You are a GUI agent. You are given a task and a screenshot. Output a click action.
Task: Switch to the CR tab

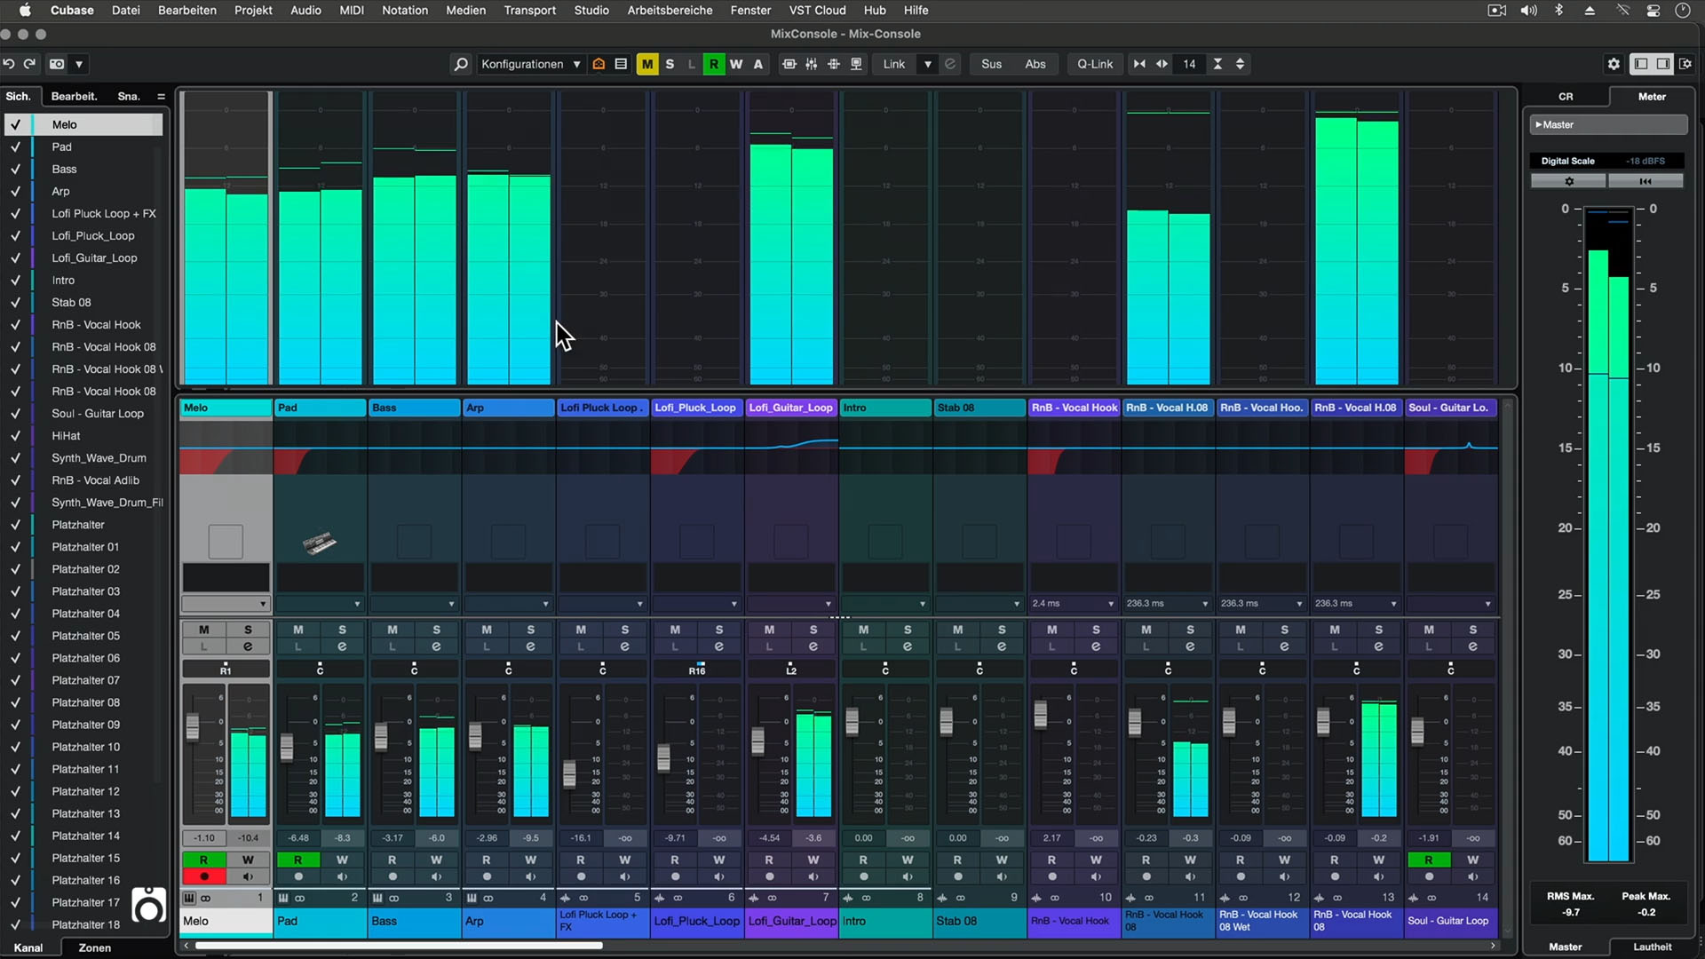click(1566, 96)
